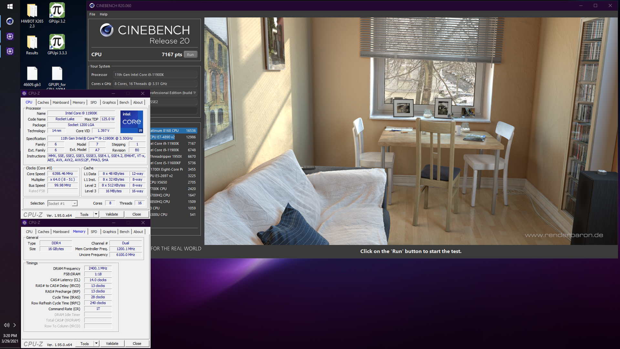Select the 46609.gb3 file icon
The height and width of the screenshot is (349, 620).
32,77
